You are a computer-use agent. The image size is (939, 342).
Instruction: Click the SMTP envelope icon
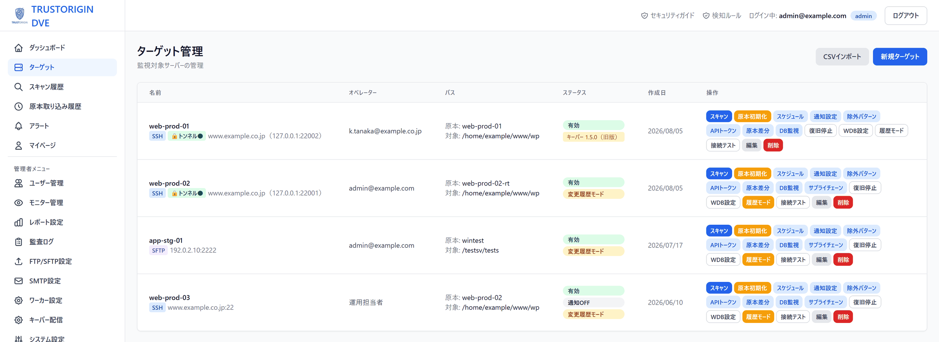[19, 281]
